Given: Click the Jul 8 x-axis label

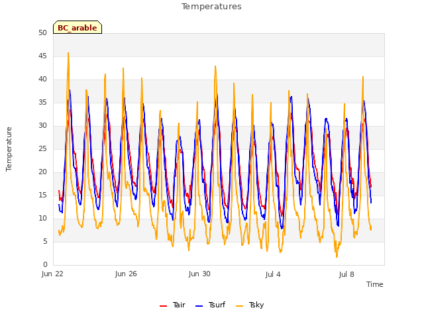Looking at the screenshot, I should tap(346, 274).
